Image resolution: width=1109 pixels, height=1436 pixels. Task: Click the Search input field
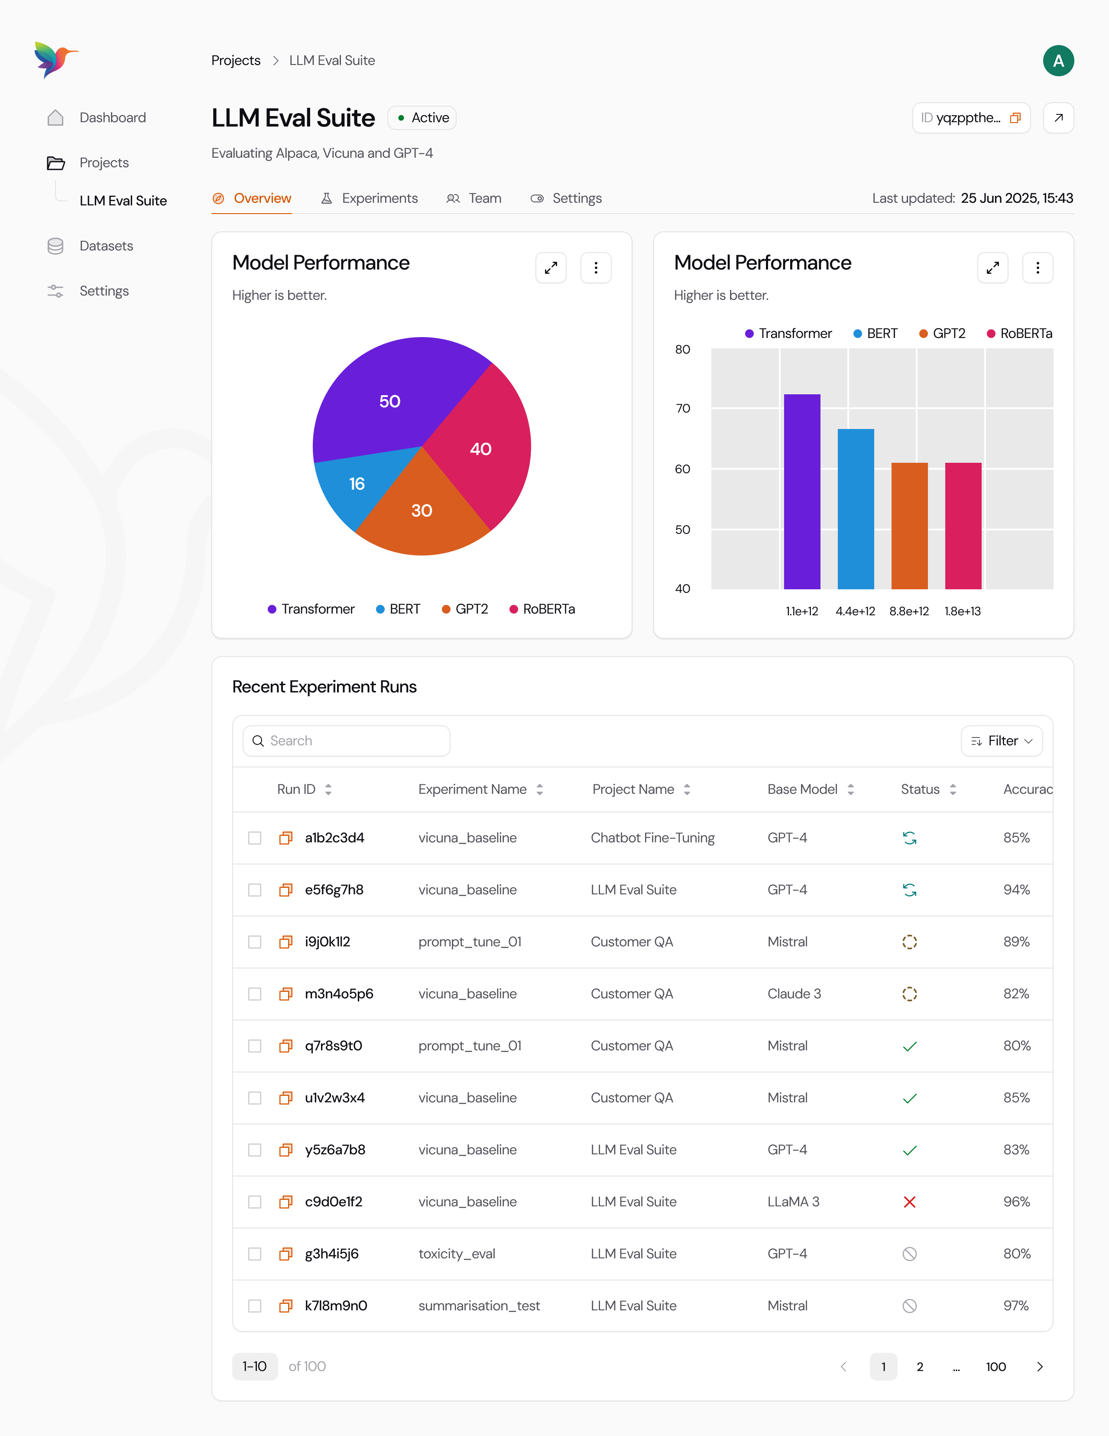click(x=347, y=741)
